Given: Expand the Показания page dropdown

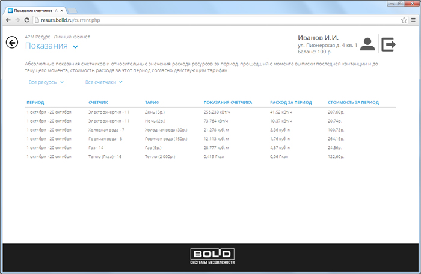Looking at the screenshot, I should coord(75,47).
